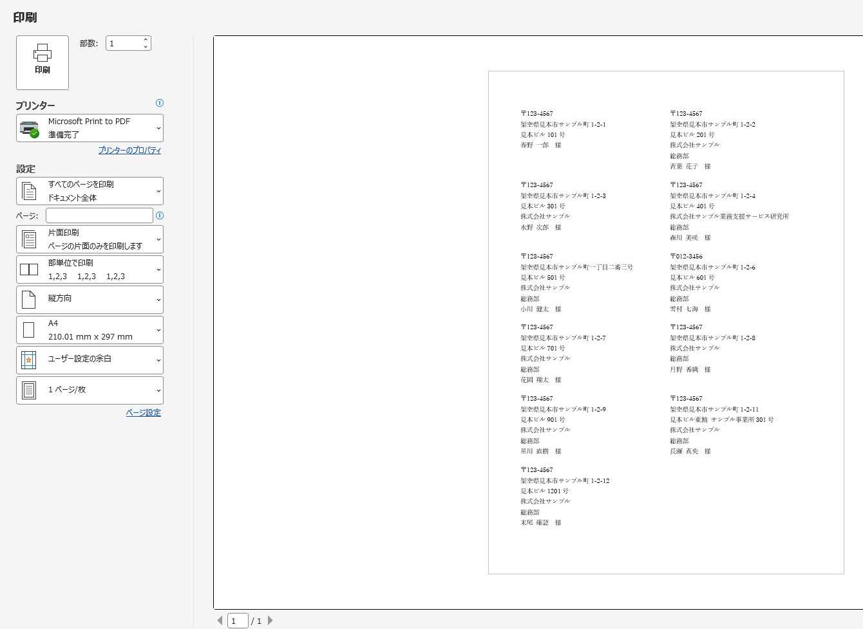Increase the 部数 copies count
The image size is (863, 629).
pos(146,40)
